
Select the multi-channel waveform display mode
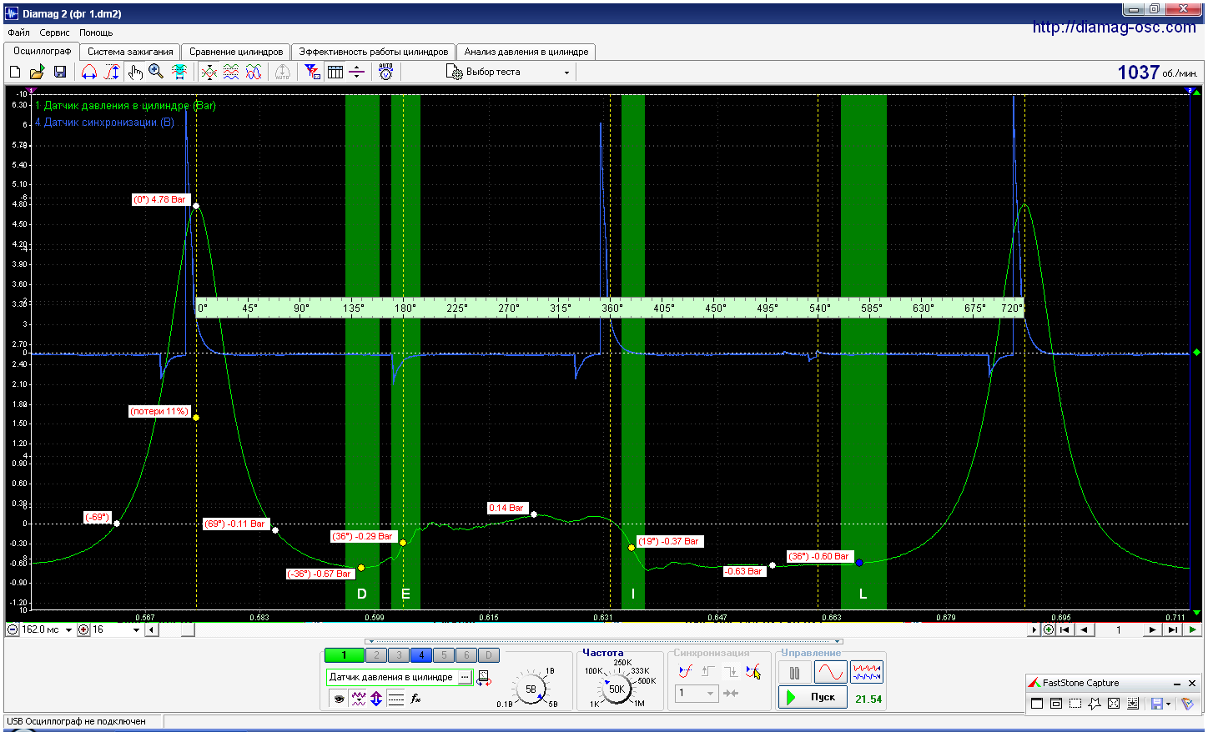click(x=867, y=672)
